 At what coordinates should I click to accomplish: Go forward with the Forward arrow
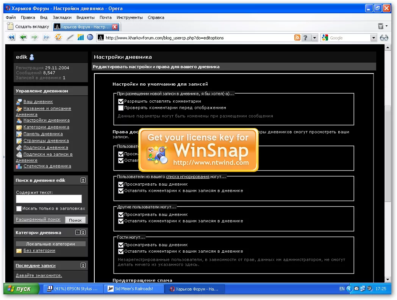pos(34,37)
